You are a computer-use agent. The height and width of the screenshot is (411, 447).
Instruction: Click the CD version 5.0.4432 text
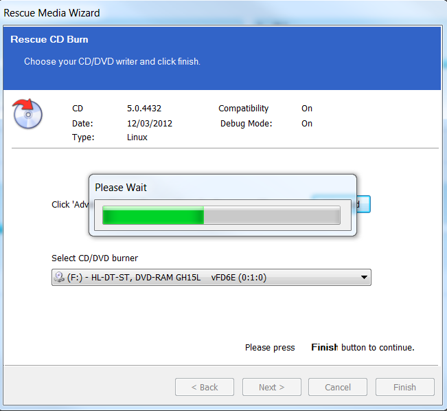click(x=144, y=109)
